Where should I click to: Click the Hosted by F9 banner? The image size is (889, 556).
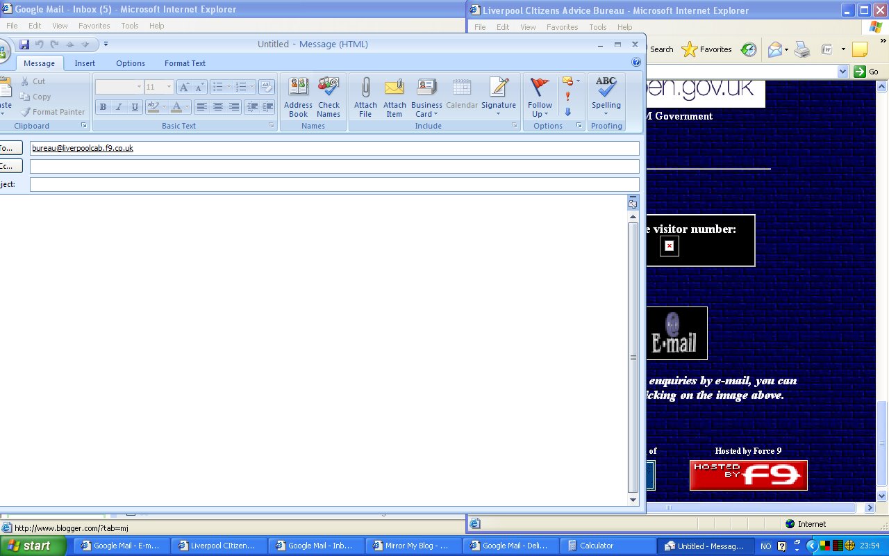(x=748, y=475)
